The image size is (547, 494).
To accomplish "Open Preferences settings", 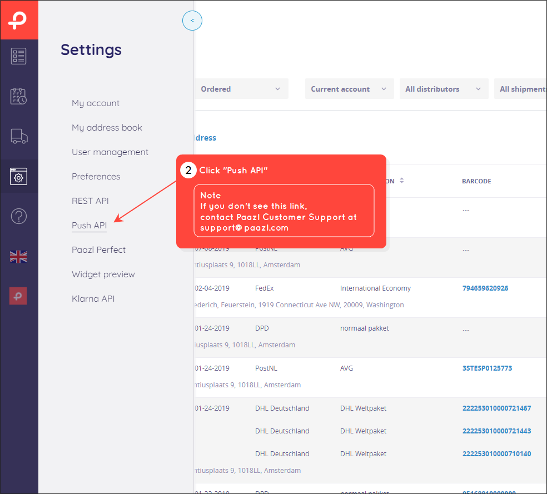I will [x=96, y=176].
